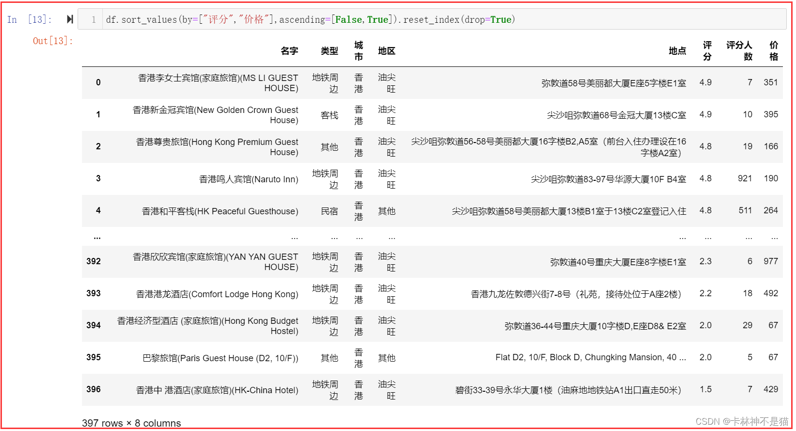Image resolution: width=796 pixels, height=431 pixels.
Task: Select row index 394
Action: pos(94,325)
